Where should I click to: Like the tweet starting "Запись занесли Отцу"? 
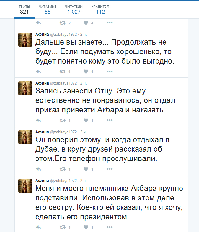pos(86,120)
